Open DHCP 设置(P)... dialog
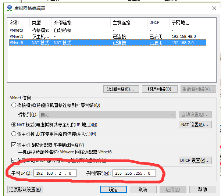 tap(195, 160)
